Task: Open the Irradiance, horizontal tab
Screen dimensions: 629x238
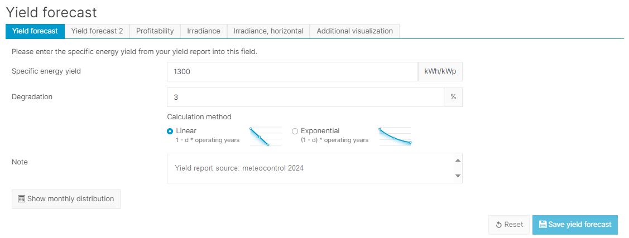Action: (x=268, y=31)
